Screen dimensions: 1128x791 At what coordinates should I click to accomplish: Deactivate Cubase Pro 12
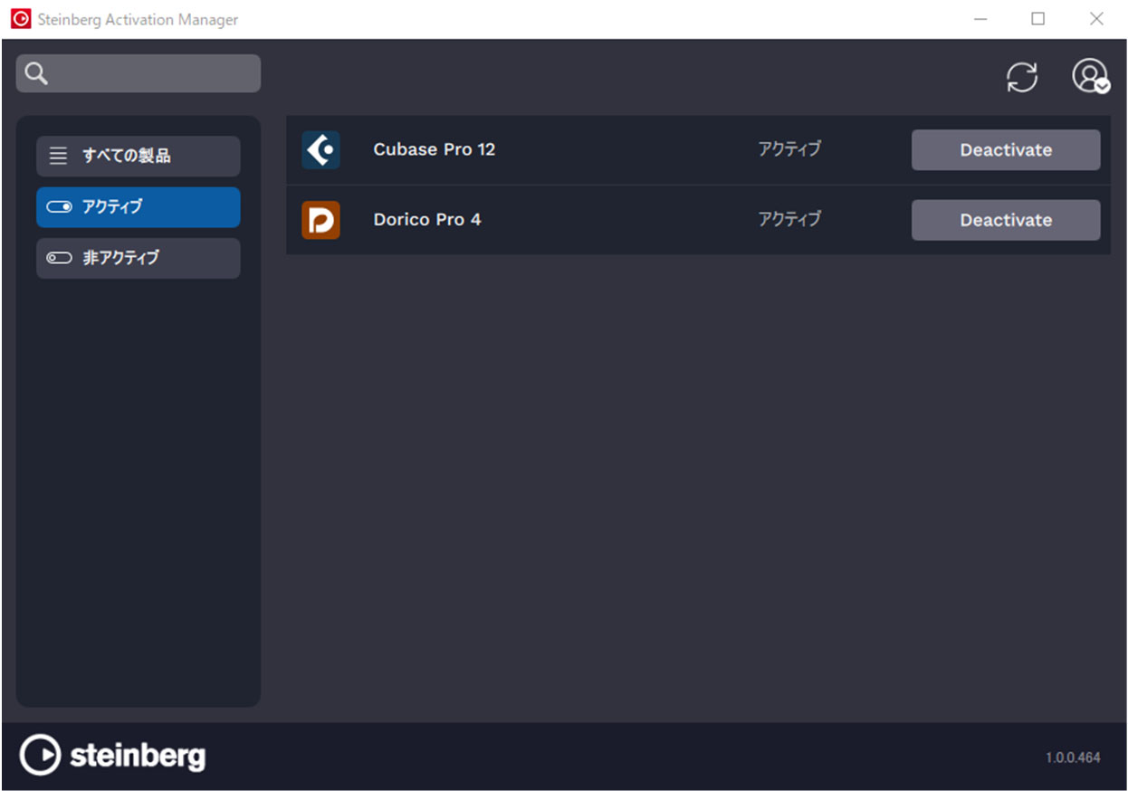1005,150
